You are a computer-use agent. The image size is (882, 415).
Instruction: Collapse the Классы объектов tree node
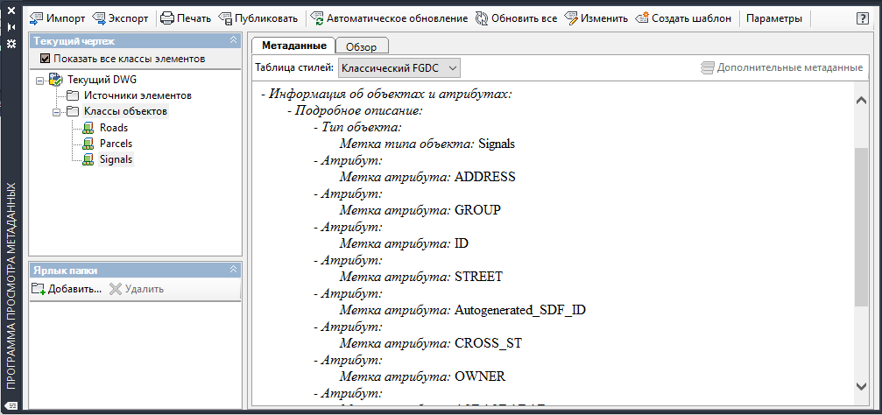tap(56, 112)
